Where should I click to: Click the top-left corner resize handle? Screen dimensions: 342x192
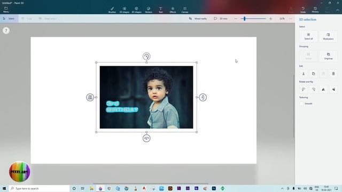(x=96, y=62)
